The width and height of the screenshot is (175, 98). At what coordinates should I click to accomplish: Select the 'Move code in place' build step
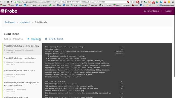coord(22,73)
